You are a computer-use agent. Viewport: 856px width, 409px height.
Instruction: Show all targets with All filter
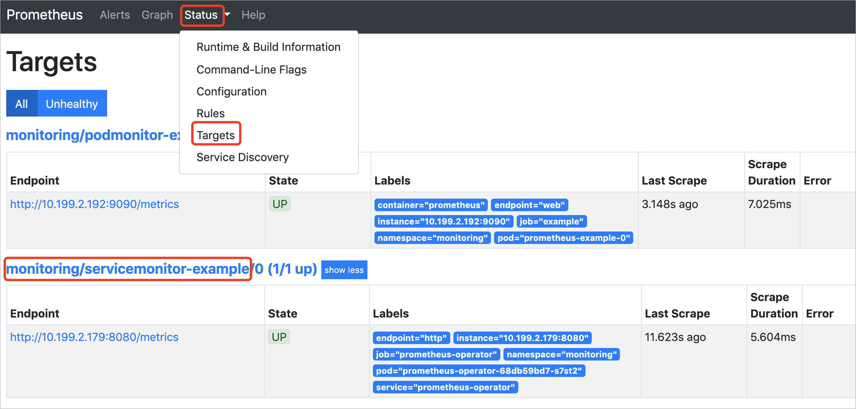coord(21,104)
